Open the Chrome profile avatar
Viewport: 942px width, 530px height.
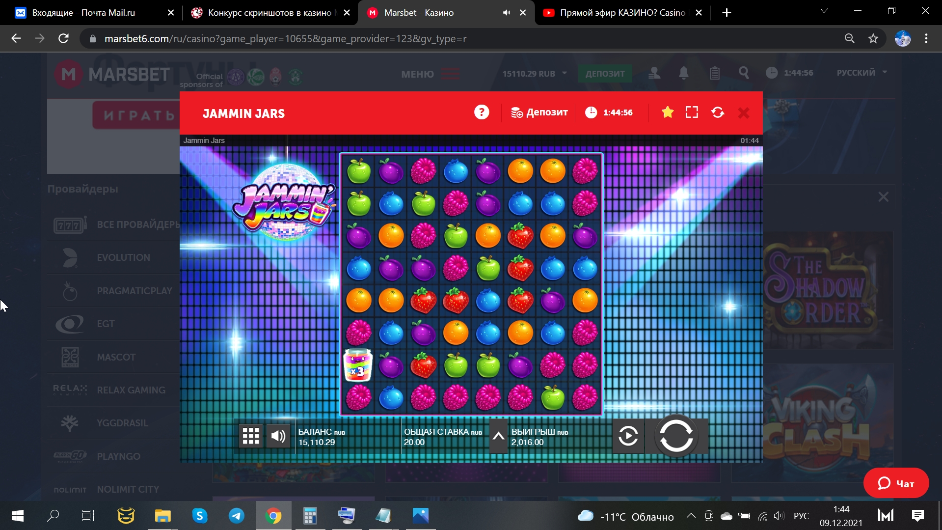(x=903, y=38)
